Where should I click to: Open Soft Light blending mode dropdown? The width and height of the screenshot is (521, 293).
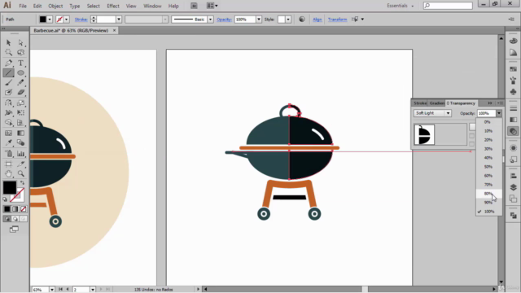tap(432, 113)
